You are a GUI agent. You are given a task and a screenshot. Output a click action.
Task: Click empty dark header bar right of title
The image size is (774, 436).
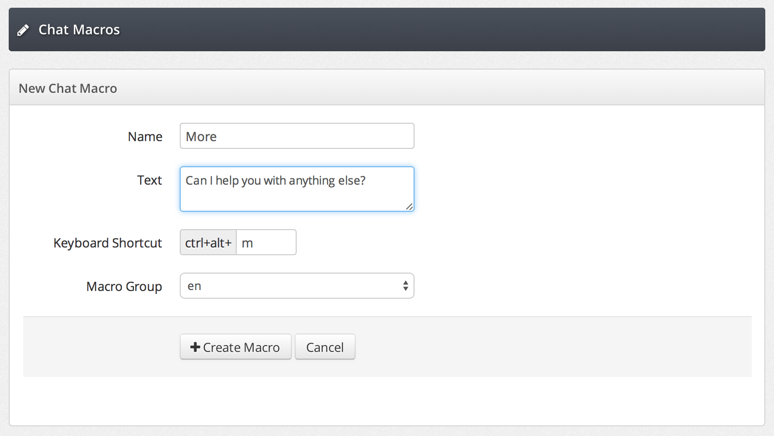435,30
